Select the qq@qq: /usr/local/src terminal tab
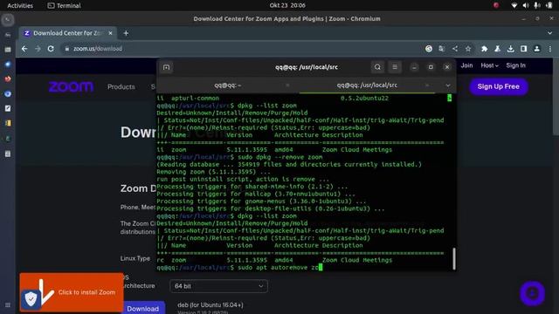Viewport: 559px width, 314px height. click(367, 85)
